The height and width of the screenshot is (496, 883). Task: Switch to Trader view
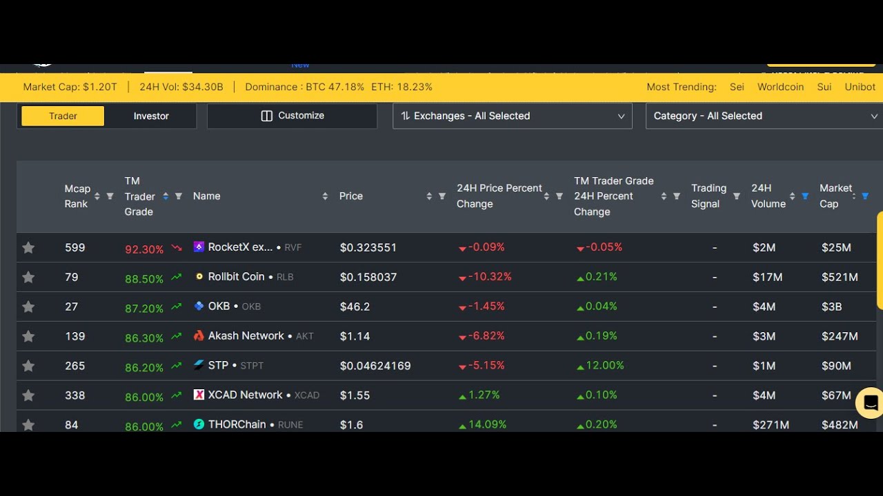point(63,116)
